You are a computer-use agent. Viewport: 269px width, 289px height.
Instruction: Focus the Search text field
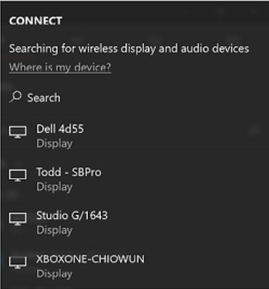pyautogui.click(x=134, y=97)
